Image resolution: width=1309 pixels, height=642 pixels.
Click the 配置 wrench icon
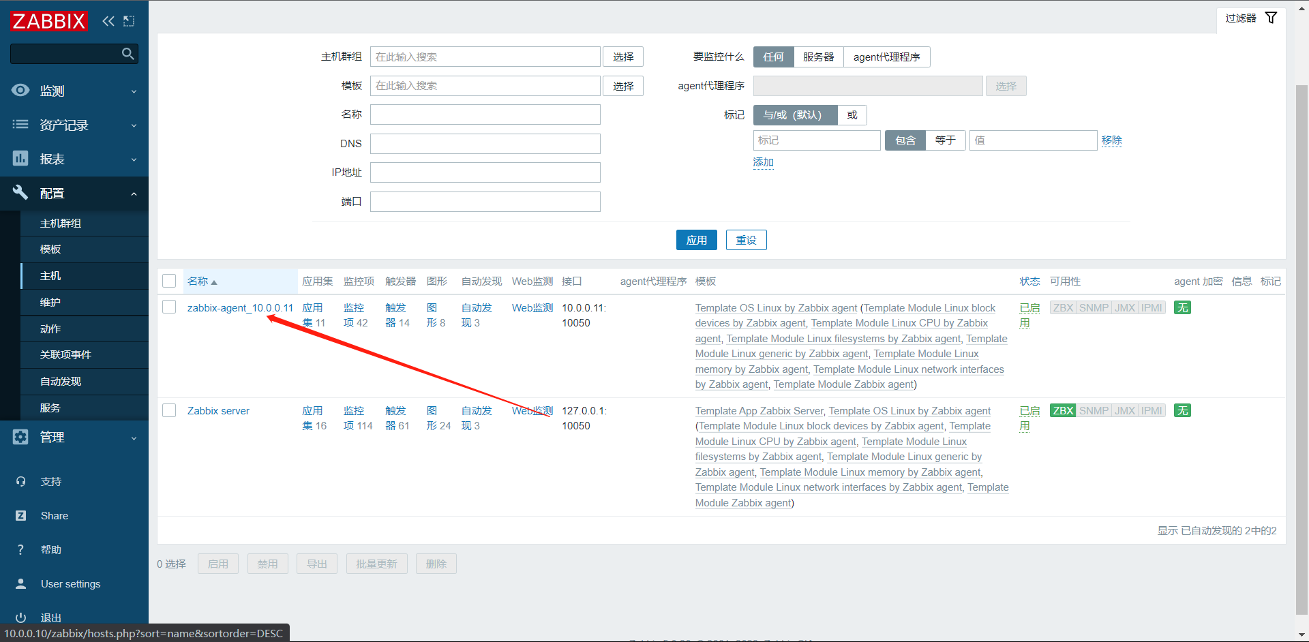[x=20, y=192]
